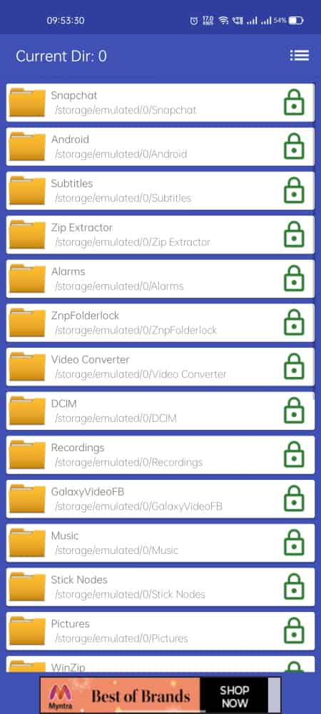Image resolution: width=321 pixels, height=714 pixels.
Task: Lock the DCIM folder
Action: [x=294, y=411]
